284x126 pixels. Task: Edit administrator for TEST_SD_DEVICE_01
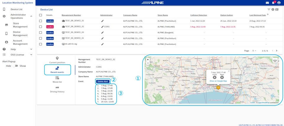pyautogui.click(x=103, y=38)
